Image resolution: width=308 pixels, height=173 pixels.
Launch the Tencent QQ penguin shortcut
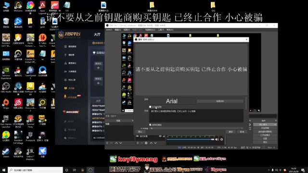[18, 72]
